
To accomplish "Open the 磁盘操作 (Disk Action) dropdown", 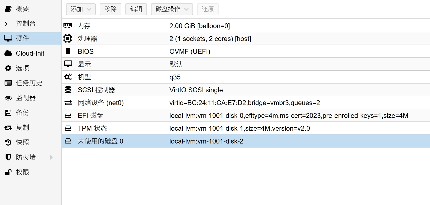I will coord(172,9).
